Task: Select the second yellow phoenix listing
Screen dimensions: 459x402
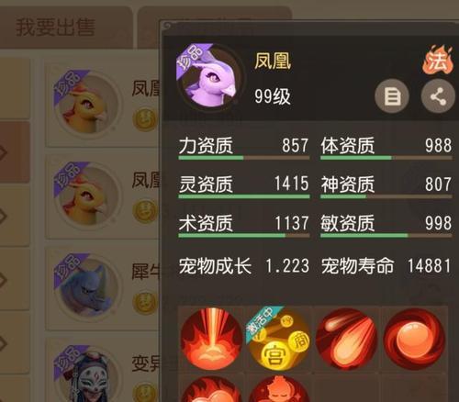Action: pos(102,196)
